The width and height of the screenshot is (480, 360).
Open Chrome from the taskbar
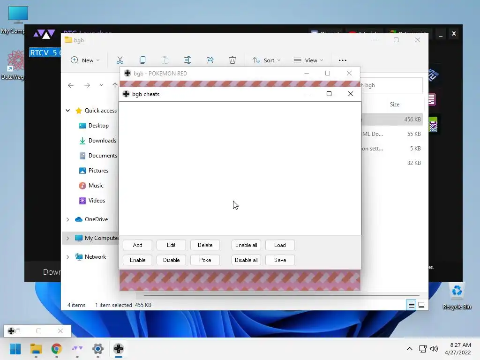coord(56,349)
